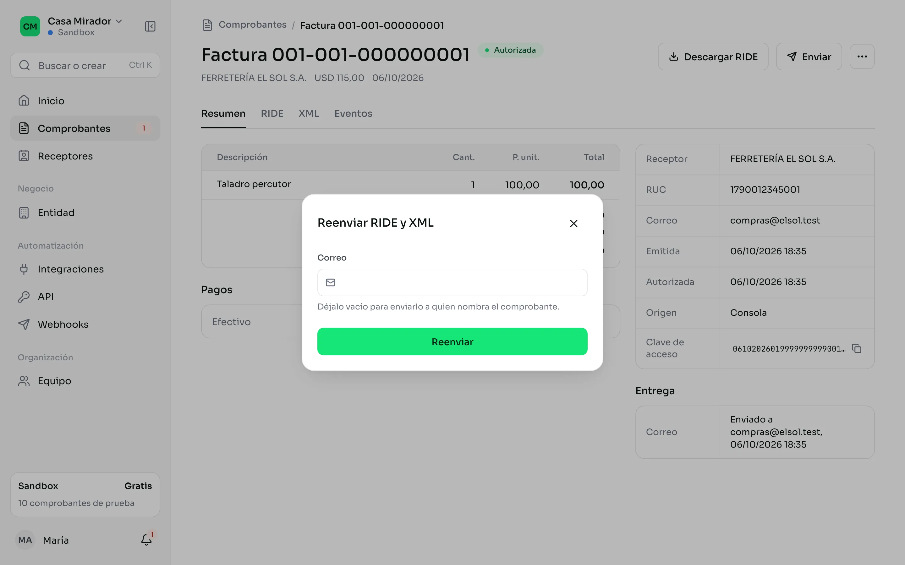Open Receptores in the sidebar
Screen dimensions: 905x565
(85, 156)
